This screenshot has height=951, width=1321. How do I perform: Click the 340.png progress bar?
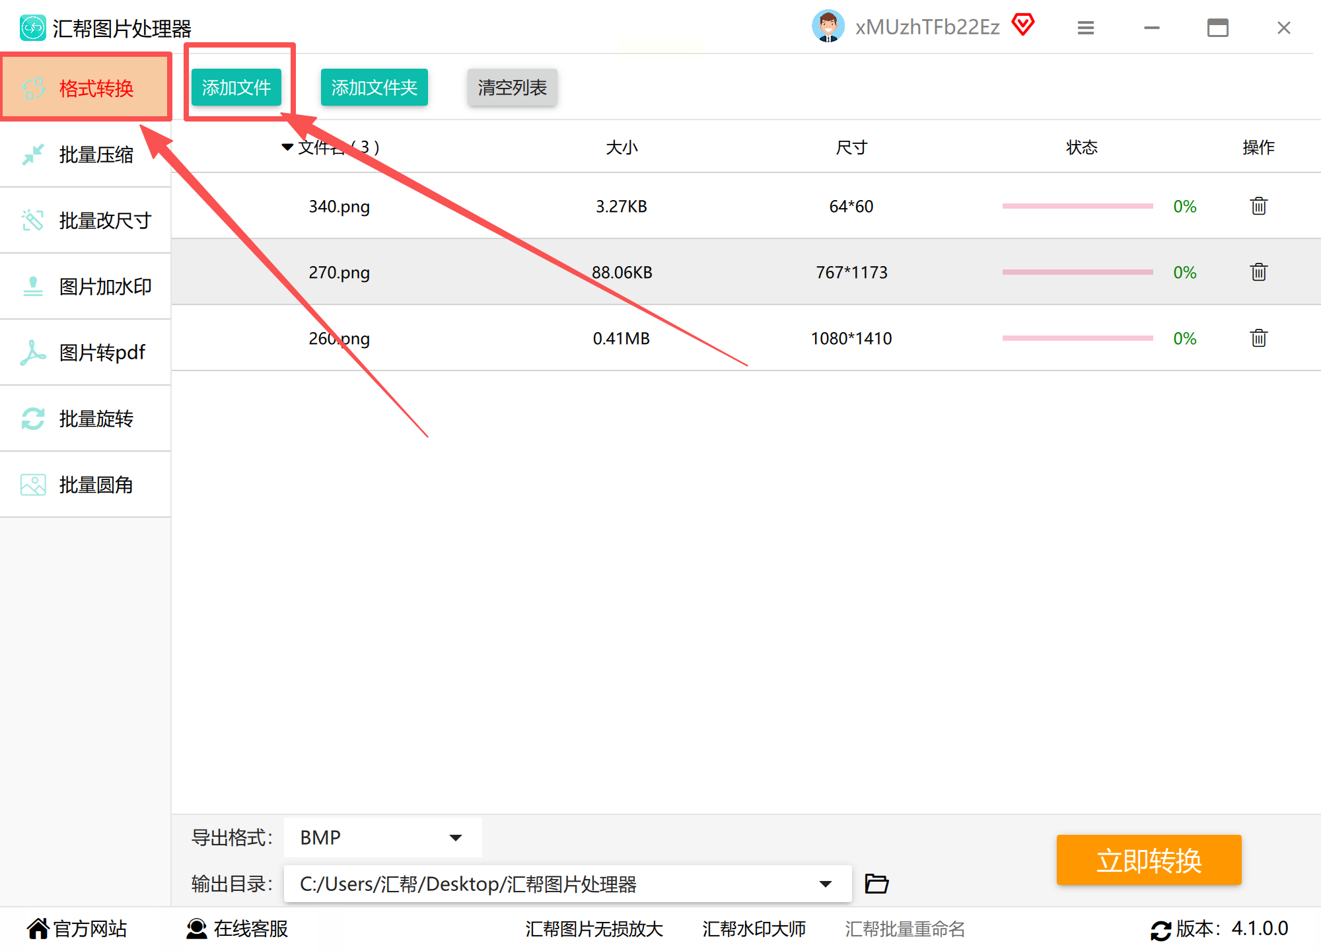1077,206
